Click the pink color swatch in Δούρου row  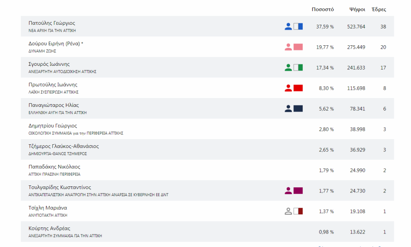tap(298, 47)
